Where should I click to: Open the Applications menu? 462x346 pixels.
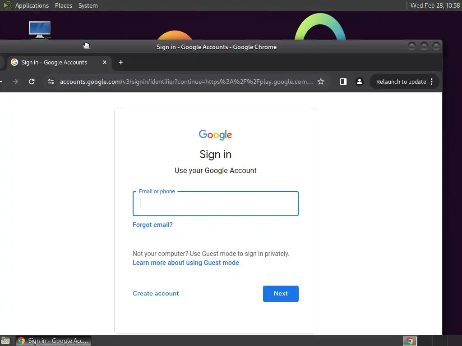pos(32,5)
